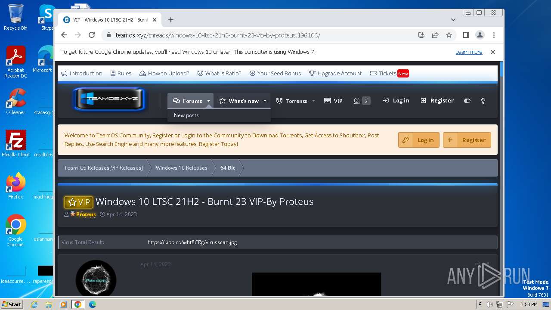The height and width of the screenshot is (310, 551).
Task: Open the VIP navigation item
Action: click(333, 101)
